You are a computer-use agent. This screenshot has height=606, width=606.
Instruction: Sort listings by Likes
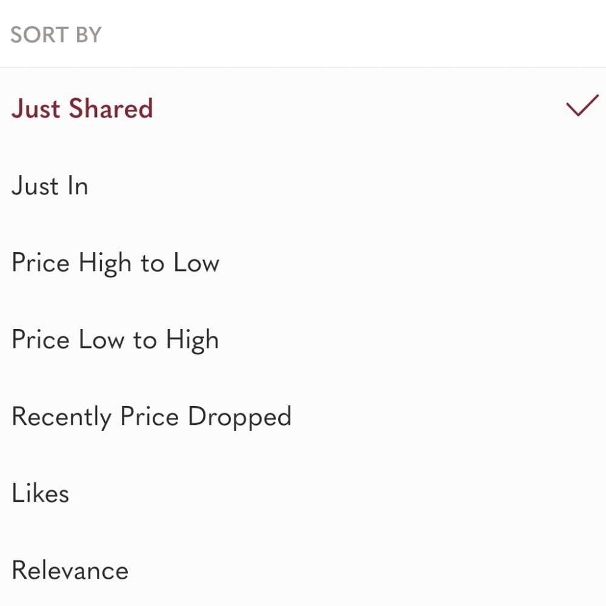[x=303, y=493]
